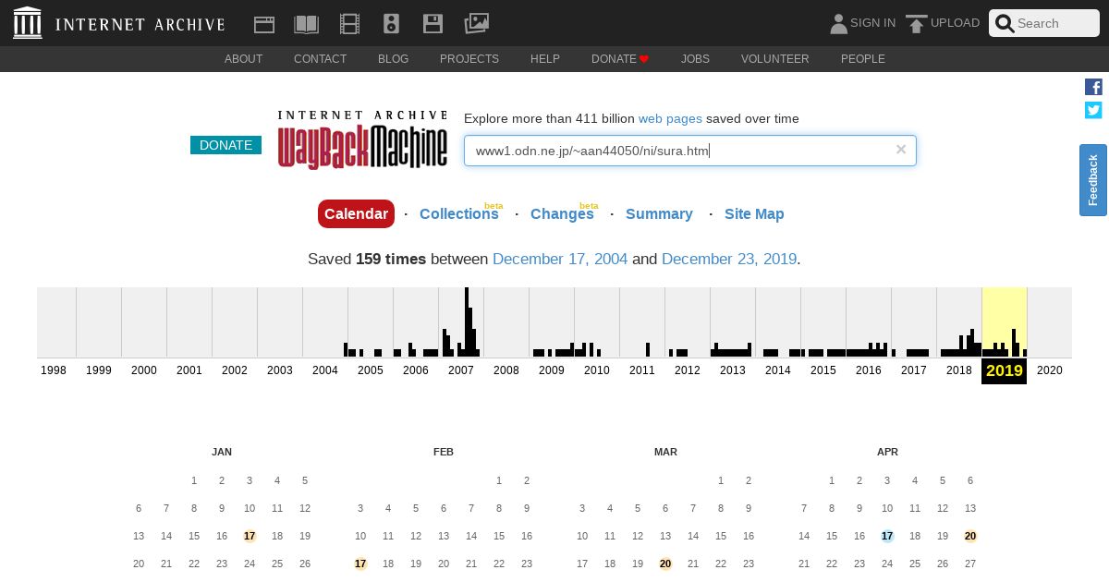Viewport: 1109px width, 582px height.
Task: Open the PEOPLE menu item
Action: 863,59
